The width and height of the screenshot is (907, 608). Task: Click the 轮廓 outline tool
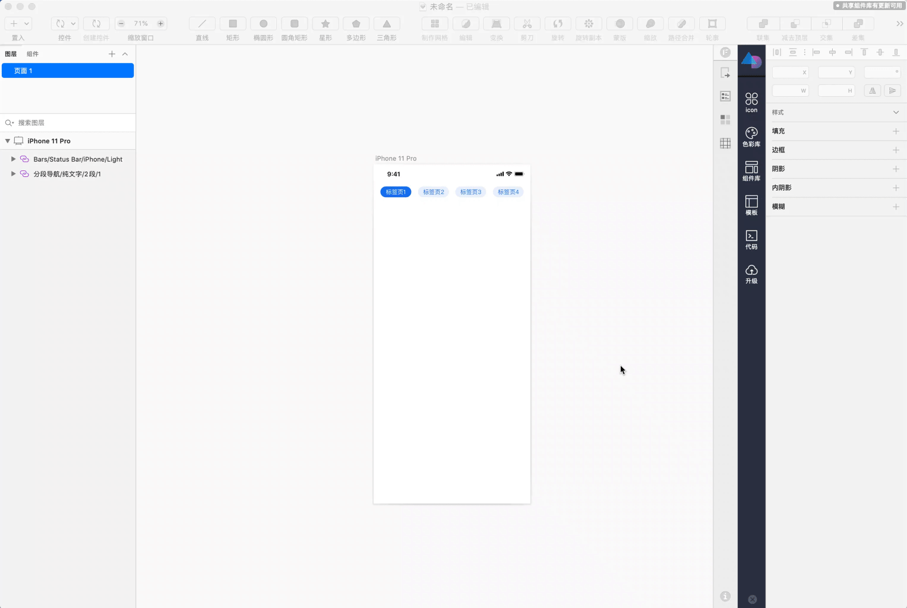(712, 24)
